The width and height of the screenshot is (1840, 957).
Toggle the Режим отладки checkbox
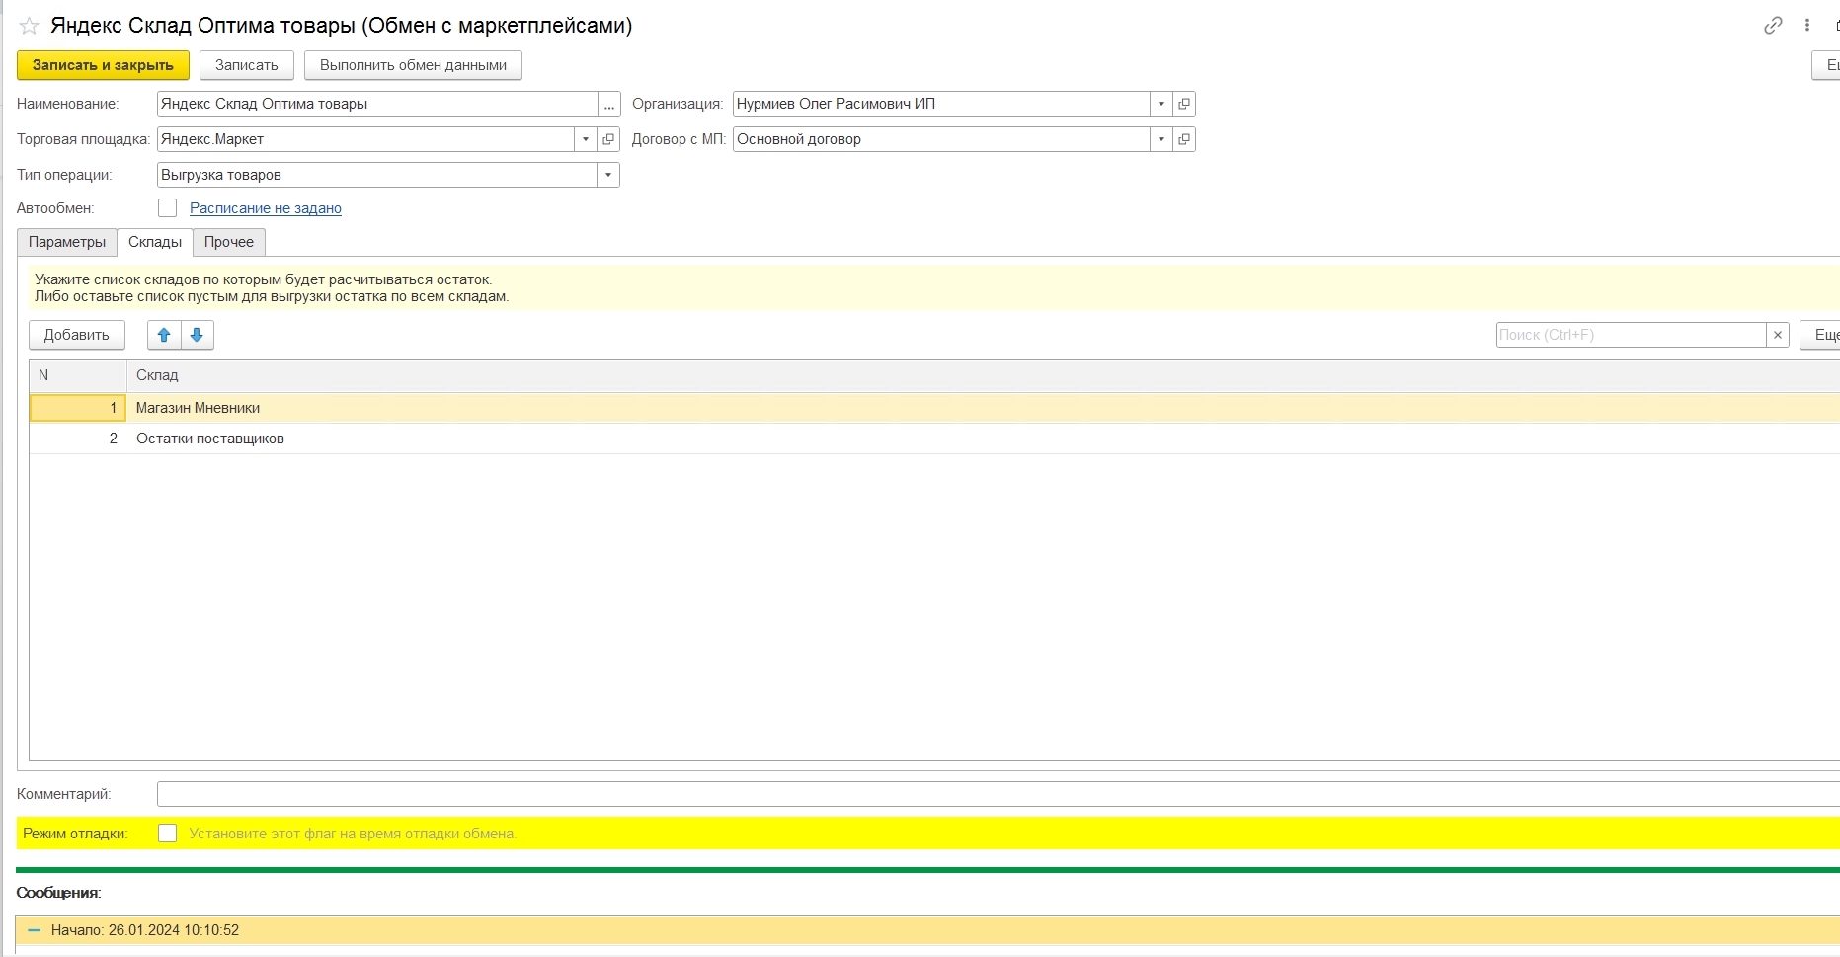coord(168,834)
